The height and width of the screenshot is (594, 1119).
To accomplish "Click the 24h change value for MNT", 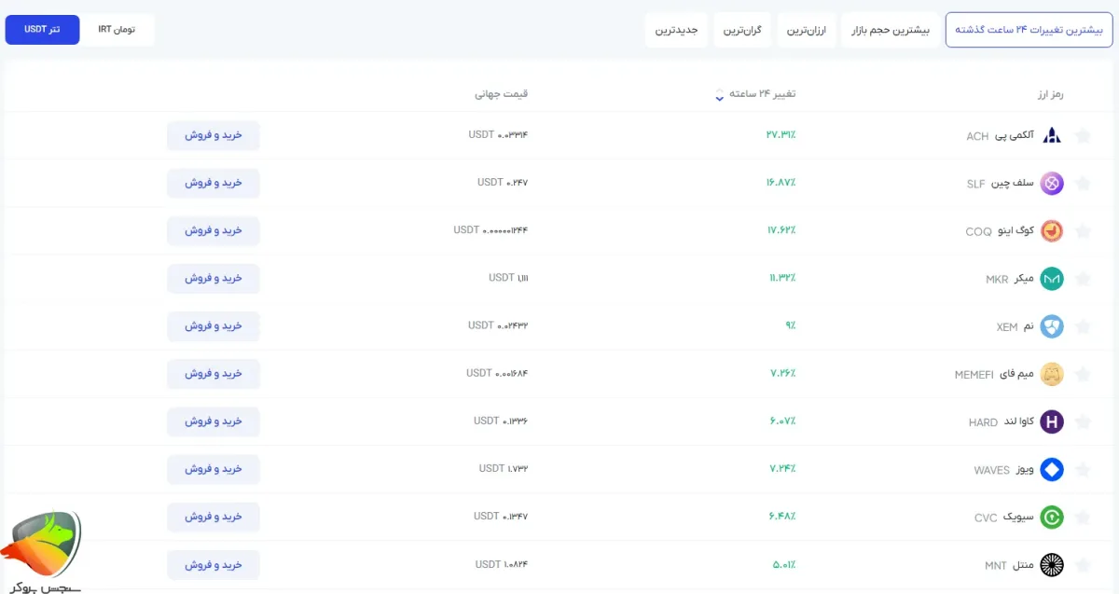I will (x=783, y=564).
